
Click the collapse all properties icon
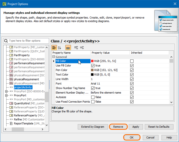pyautogui.click(x=82, y=47)
